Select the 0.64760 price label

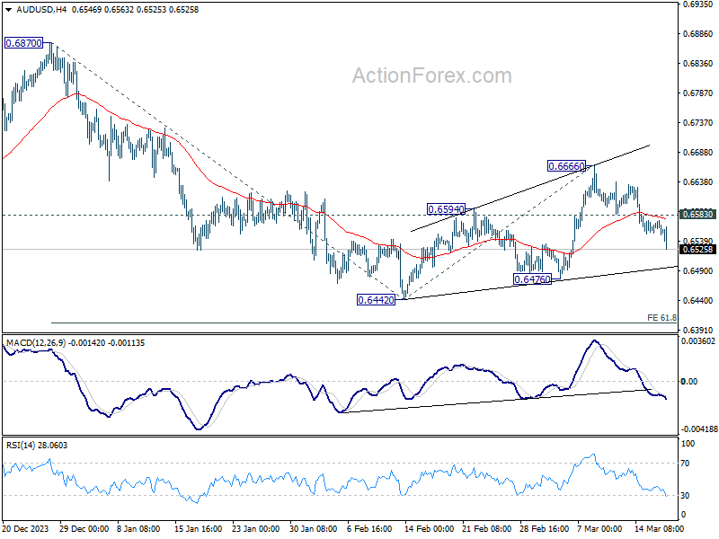click(532, 279)
